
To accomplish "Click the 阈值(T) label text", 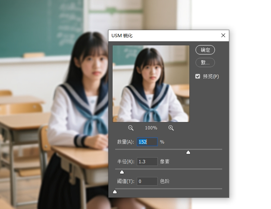I will [125, 181].
